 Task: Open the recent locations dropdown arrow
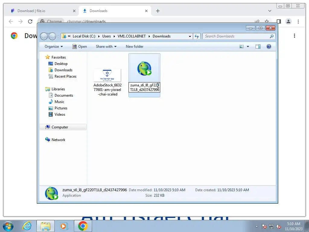(58, 37)
